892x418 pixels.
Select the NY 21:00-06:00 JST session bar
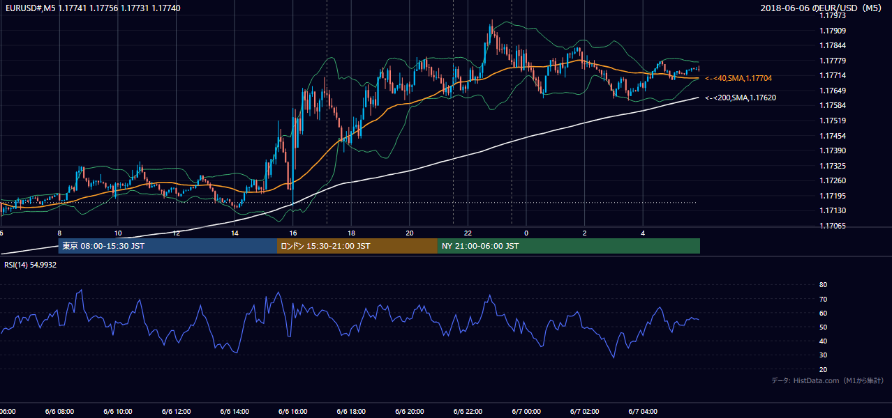pos(569,246)
